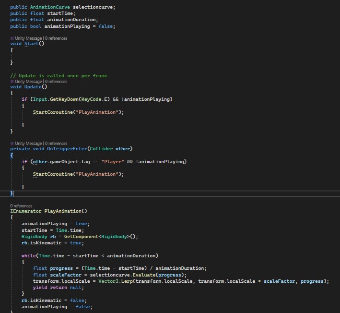Click the while keyword in PlayAnimation
The height and width of the screenshot is (313, 340).
coord(28,256)
